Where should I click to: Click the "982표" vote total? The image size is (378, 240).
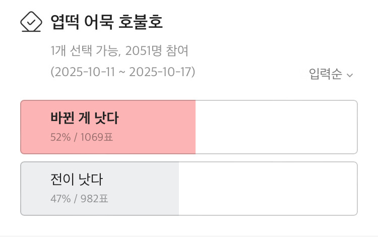tap(94, 199)
